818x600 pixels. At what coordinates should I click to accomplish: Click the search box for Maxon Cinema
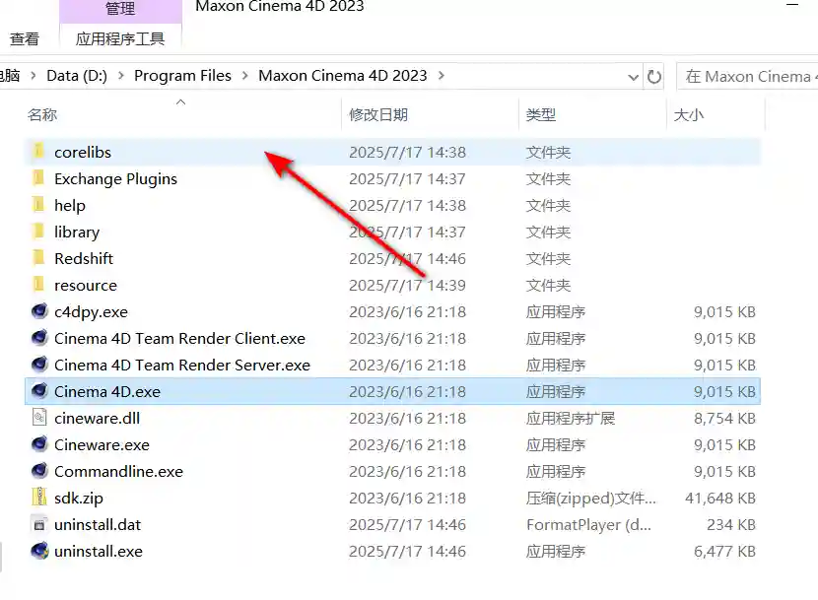pos(749,76)
